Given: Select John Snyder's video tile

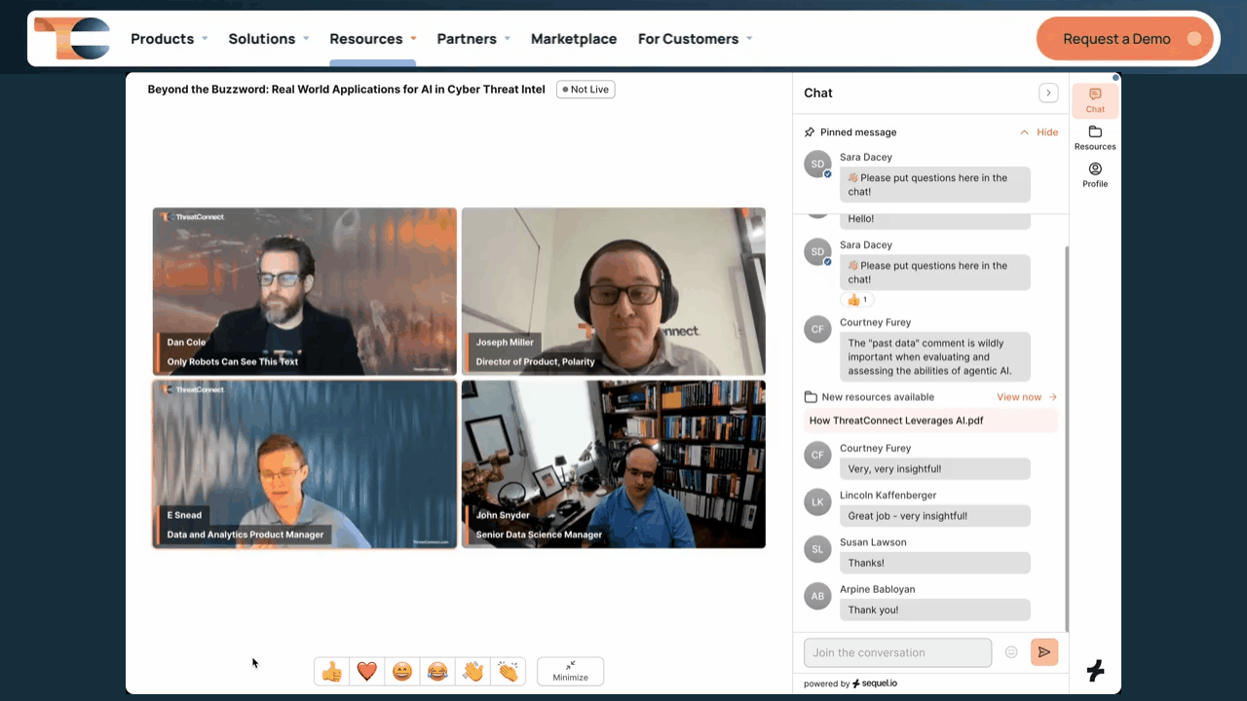Looking at the screenshot, I should point(614,464).
